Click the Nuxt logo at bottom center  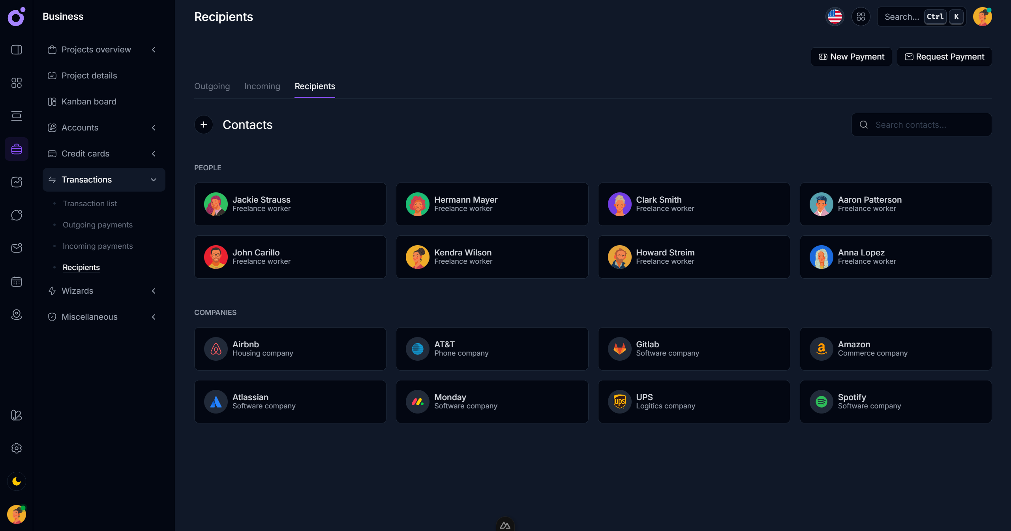tap(505, 525)
